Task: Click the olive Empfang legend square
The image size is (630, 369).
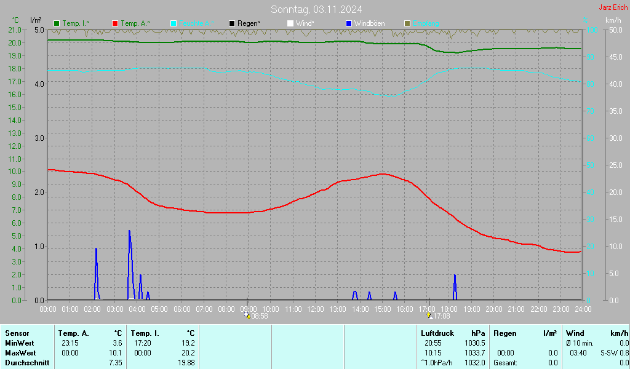Action: point(407,23)
